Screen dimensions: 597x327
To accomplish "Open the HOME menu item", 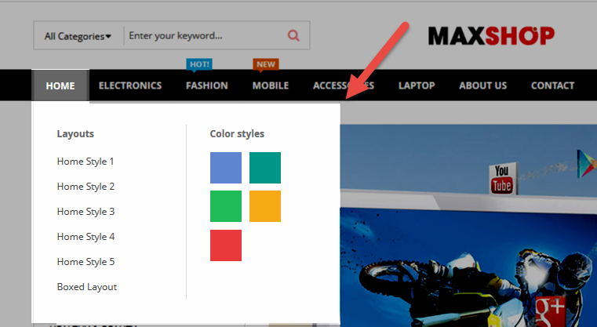I will [x=60, y=85].
